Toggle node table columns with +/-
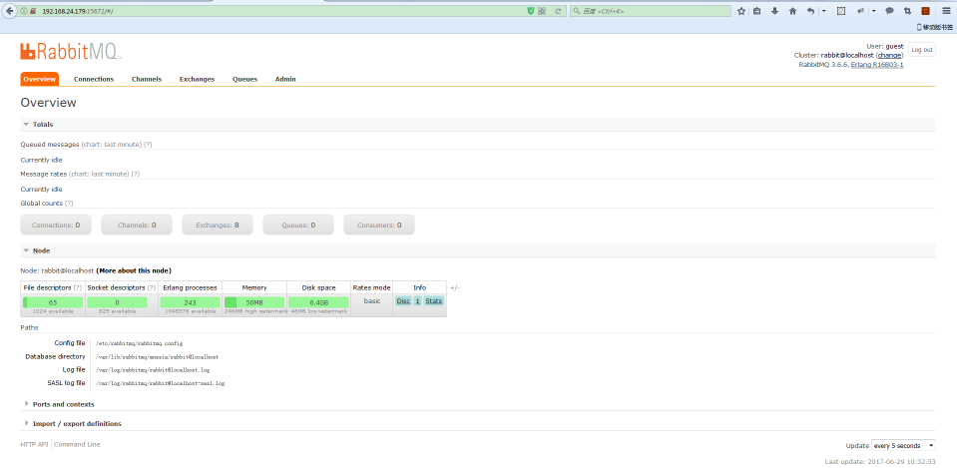 (455, 287)
